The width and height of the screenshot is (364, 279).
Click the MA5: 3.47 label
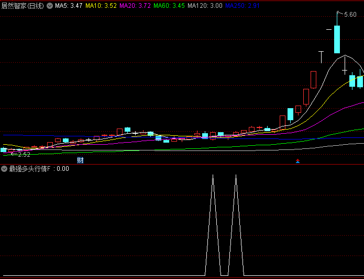tap(69, 6)
